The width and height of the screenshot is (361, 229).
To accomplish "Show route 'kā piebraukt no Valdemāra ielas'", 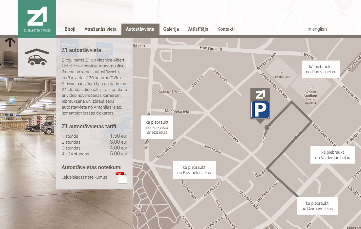I will click(332, 155).
